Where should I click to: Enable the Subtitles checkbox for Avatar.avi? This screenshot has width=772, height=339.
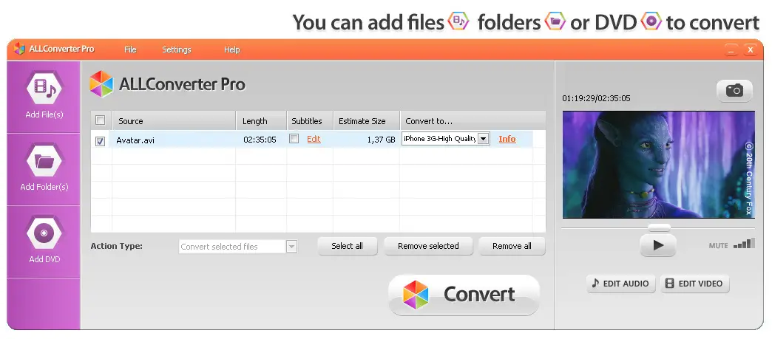[294, 139]
